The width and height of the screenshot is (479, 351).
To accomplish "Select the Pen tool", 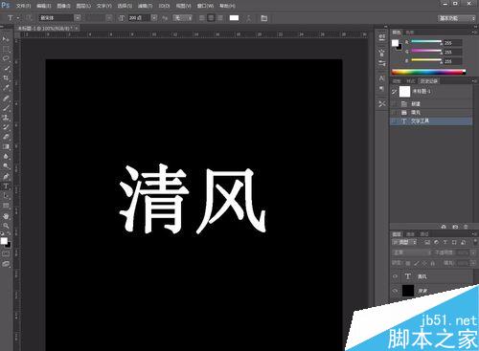I will (x=6, y=176).
